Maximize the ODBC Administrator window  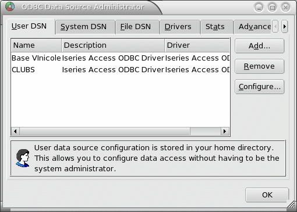tap(273, 8)
